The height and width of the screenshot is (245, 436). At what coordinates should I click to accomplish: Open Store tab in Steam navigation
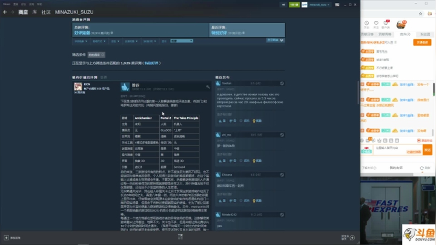pyautogui.click(x=23, y=12)
